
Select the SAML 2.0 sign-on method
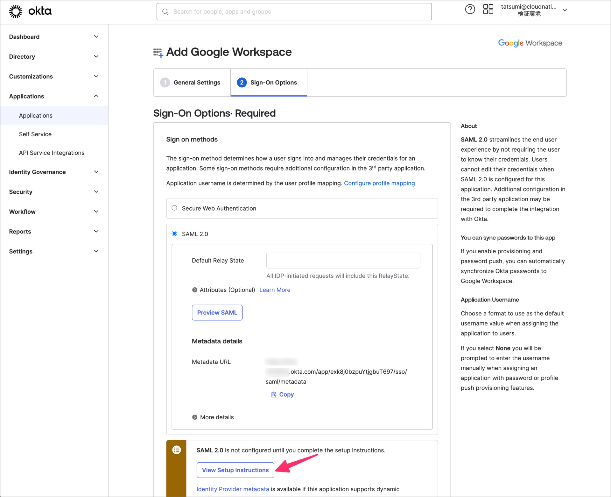click(x=174, y=233)
